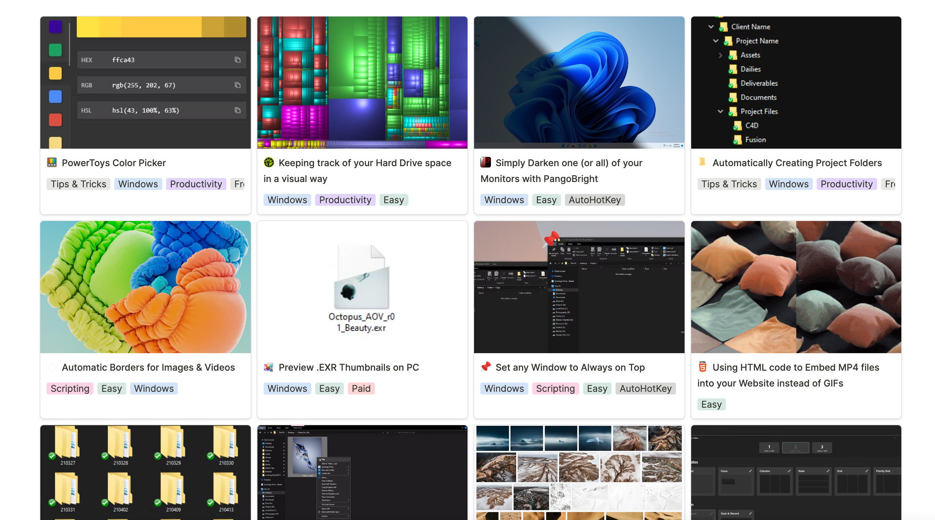Open Keeping track of your Hard Drive space
The height and width of the screenshot is (520, 935).
[x=357, y=170]
